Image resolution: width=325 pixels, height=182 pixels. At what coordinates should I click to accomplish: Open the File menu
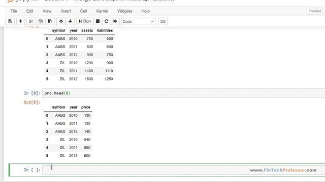(14, 11)
